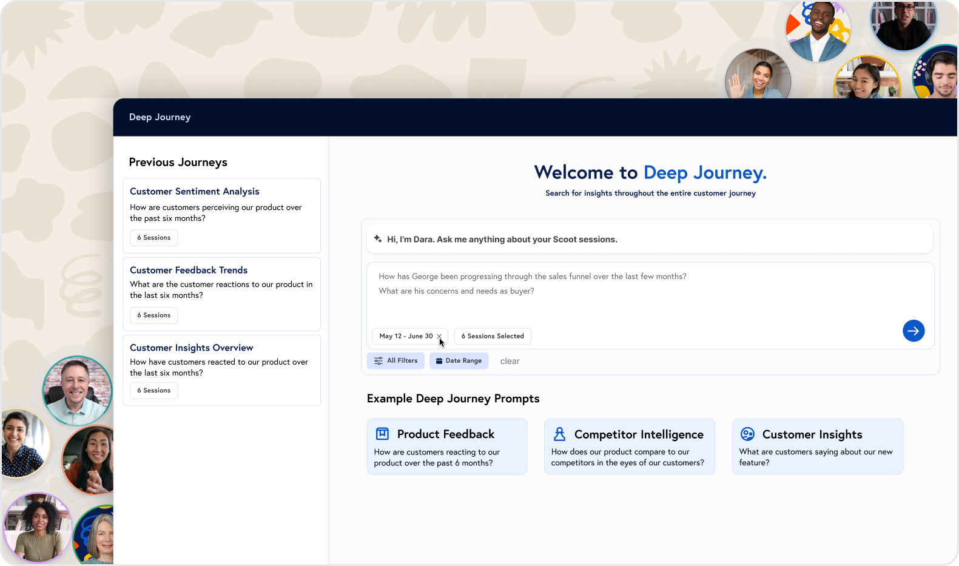Open the Date Range picker
The height and width of the screenshot is (566, 959).
point(459,361)
